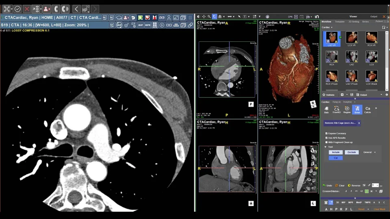This screenshot has width=390, height=219.
Task: Switch to the Template tab
Action: [x=340, y=21]
